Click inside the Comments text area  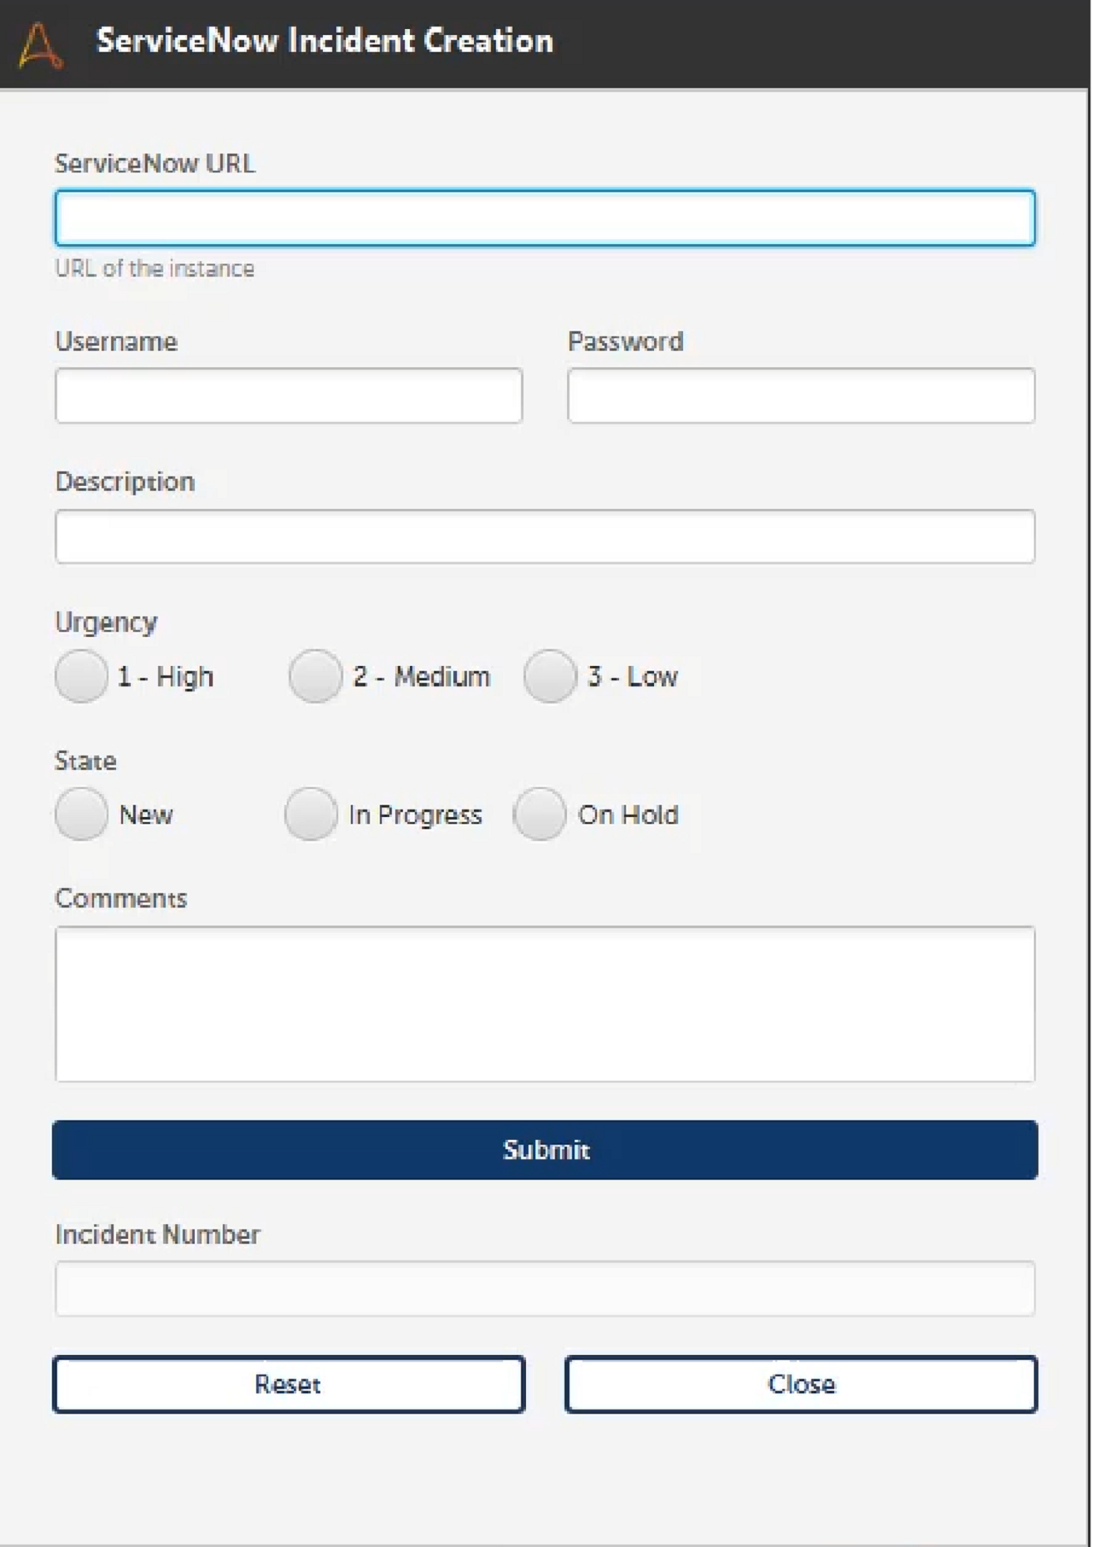(x=545, y=1004)
